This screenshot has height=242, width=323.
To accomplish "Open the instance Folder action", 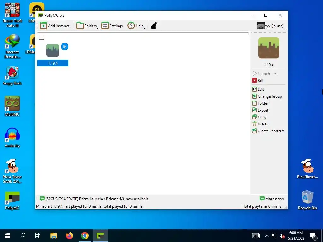I will point(260,103).
